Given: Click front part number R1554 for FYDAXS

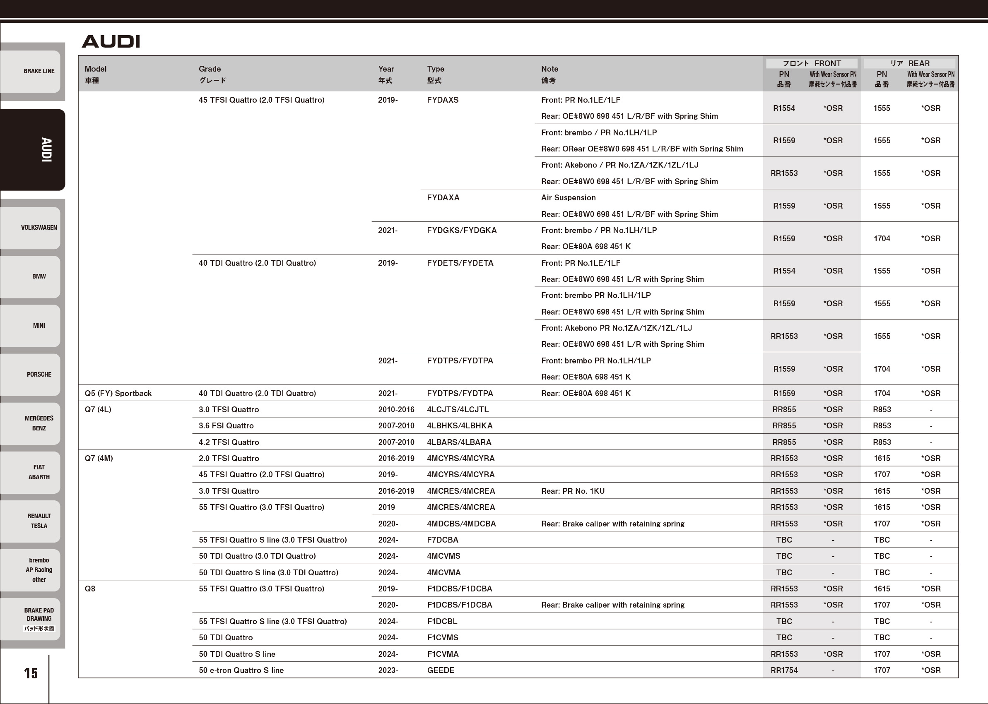Looking at the screenshot, I should tap(784, 108).
